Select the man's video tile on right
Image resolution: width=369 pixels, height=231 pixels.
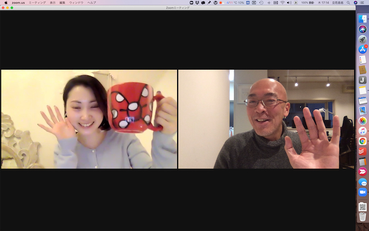click(x=266, y=119)
